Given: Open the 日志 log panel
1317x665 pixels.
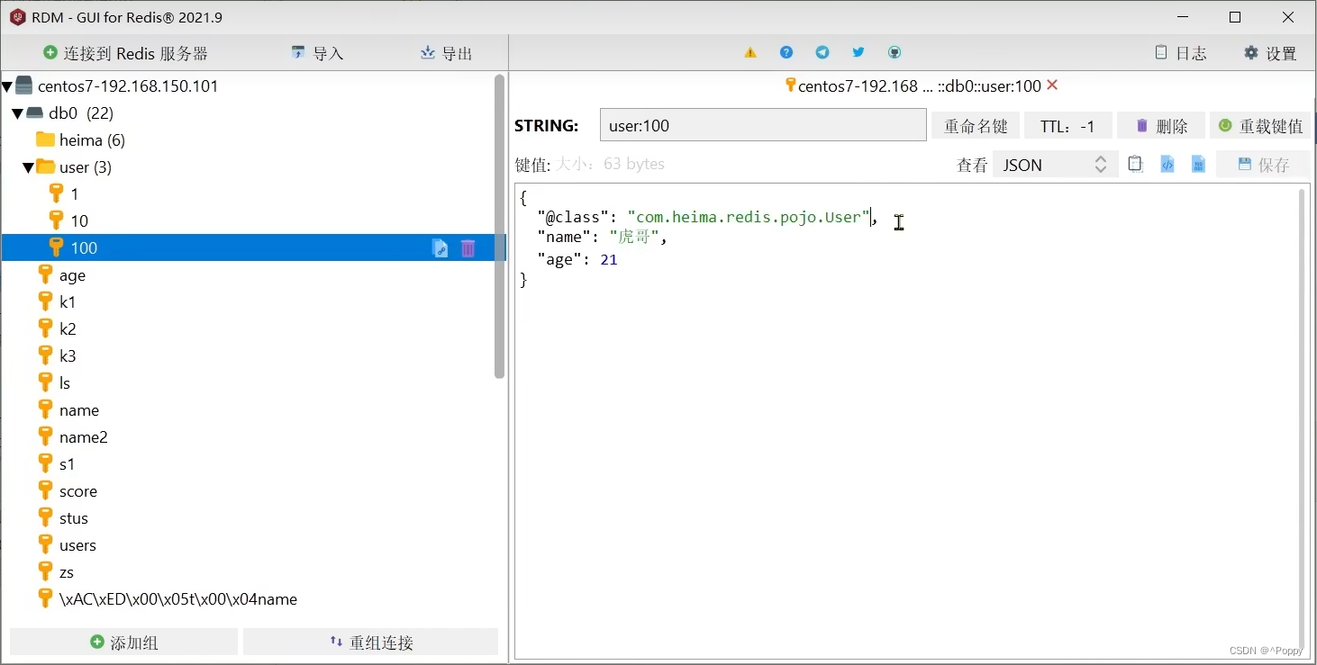Looking at the screenshot, I should tap(1180, 52).
